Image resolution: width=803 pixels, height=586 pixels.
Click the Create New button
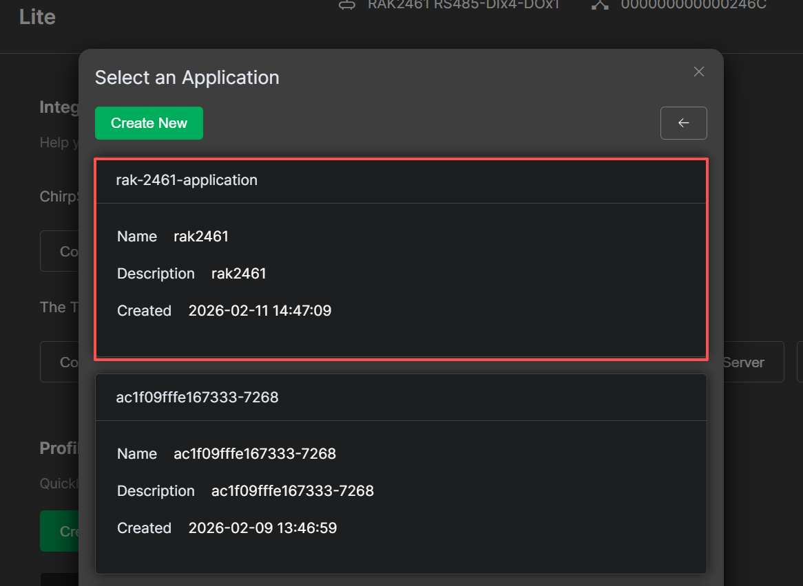pos(149,122)
